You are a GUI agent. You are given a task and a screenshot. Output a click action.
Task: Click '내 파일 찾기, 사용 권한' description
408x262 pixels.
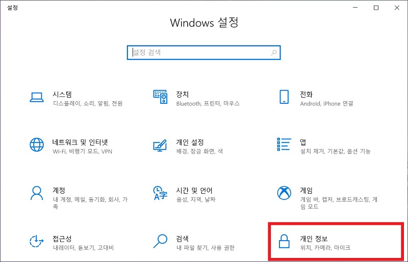(x=206, y=247)
